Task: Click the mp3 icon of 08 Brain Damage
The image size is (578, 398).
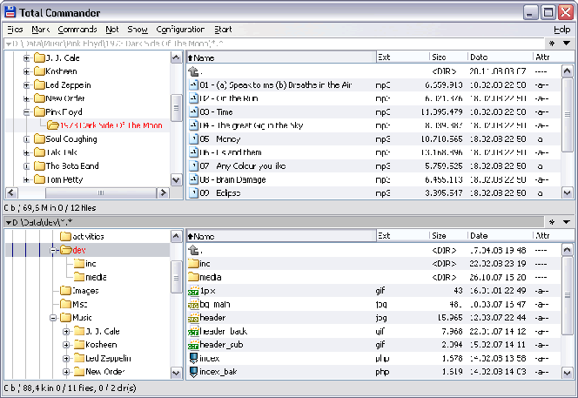Action: click(x=193, y=179)
